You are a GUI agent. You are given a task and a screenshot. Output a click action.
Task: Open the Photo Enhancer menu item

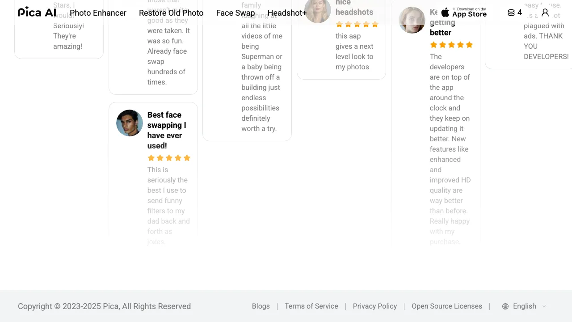point(98,13)
